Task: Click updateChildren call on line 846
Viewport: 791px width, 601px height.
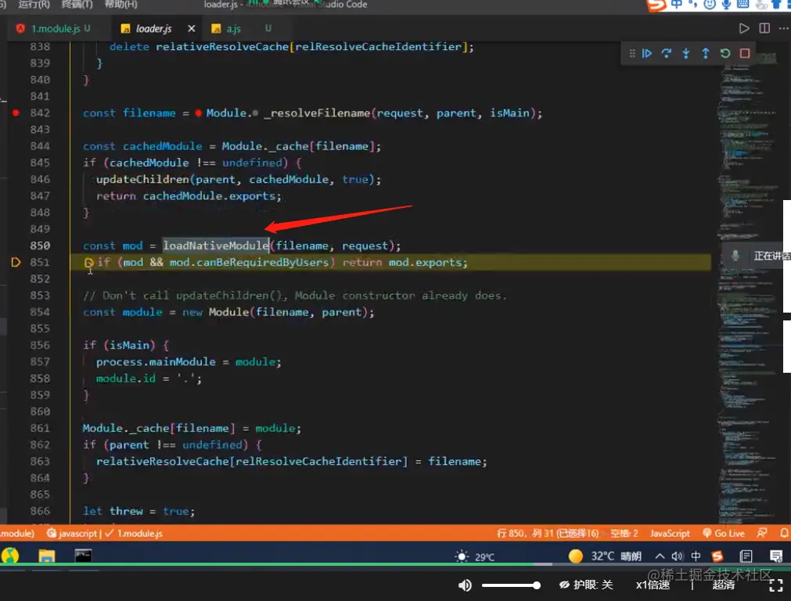Action: [x=142, y=179]
